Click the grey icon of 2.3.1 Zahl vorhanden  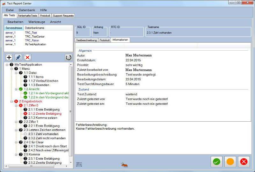[25, 134]
